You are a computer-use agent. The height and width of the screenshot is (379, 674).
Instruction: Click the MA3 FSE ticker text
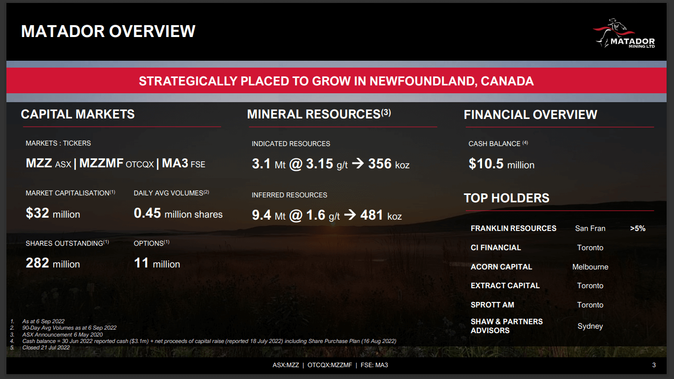tap(184, 163)
